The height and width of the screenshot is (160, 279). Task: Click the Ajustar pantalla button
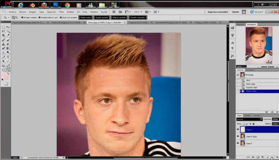click(x=102, y=17)
